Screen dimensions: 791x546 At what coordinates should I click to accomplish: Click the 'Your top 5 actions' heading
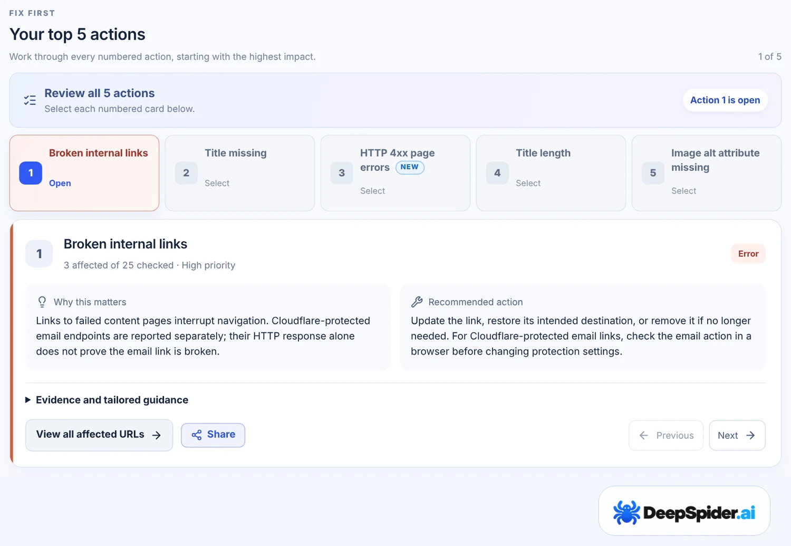[78, 34]
